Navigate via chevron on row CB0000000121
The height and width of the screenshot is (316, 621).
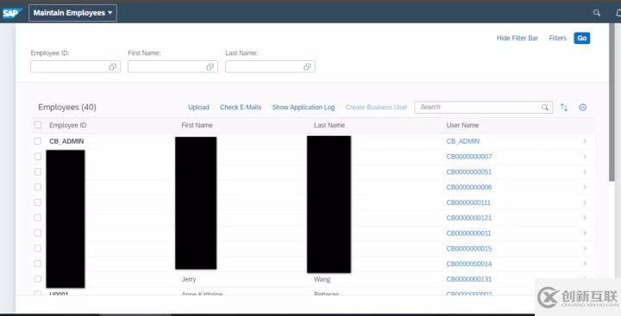[x=585, y=218]
